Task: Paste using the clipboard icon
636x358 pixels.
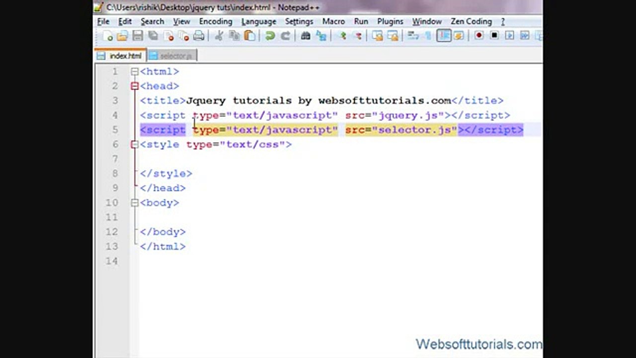Action: 249,36
